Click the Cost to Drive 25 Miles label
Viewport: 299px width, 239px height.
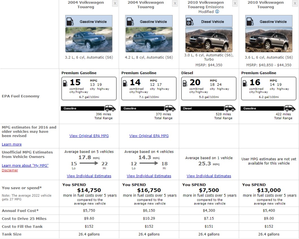point(24,219)
